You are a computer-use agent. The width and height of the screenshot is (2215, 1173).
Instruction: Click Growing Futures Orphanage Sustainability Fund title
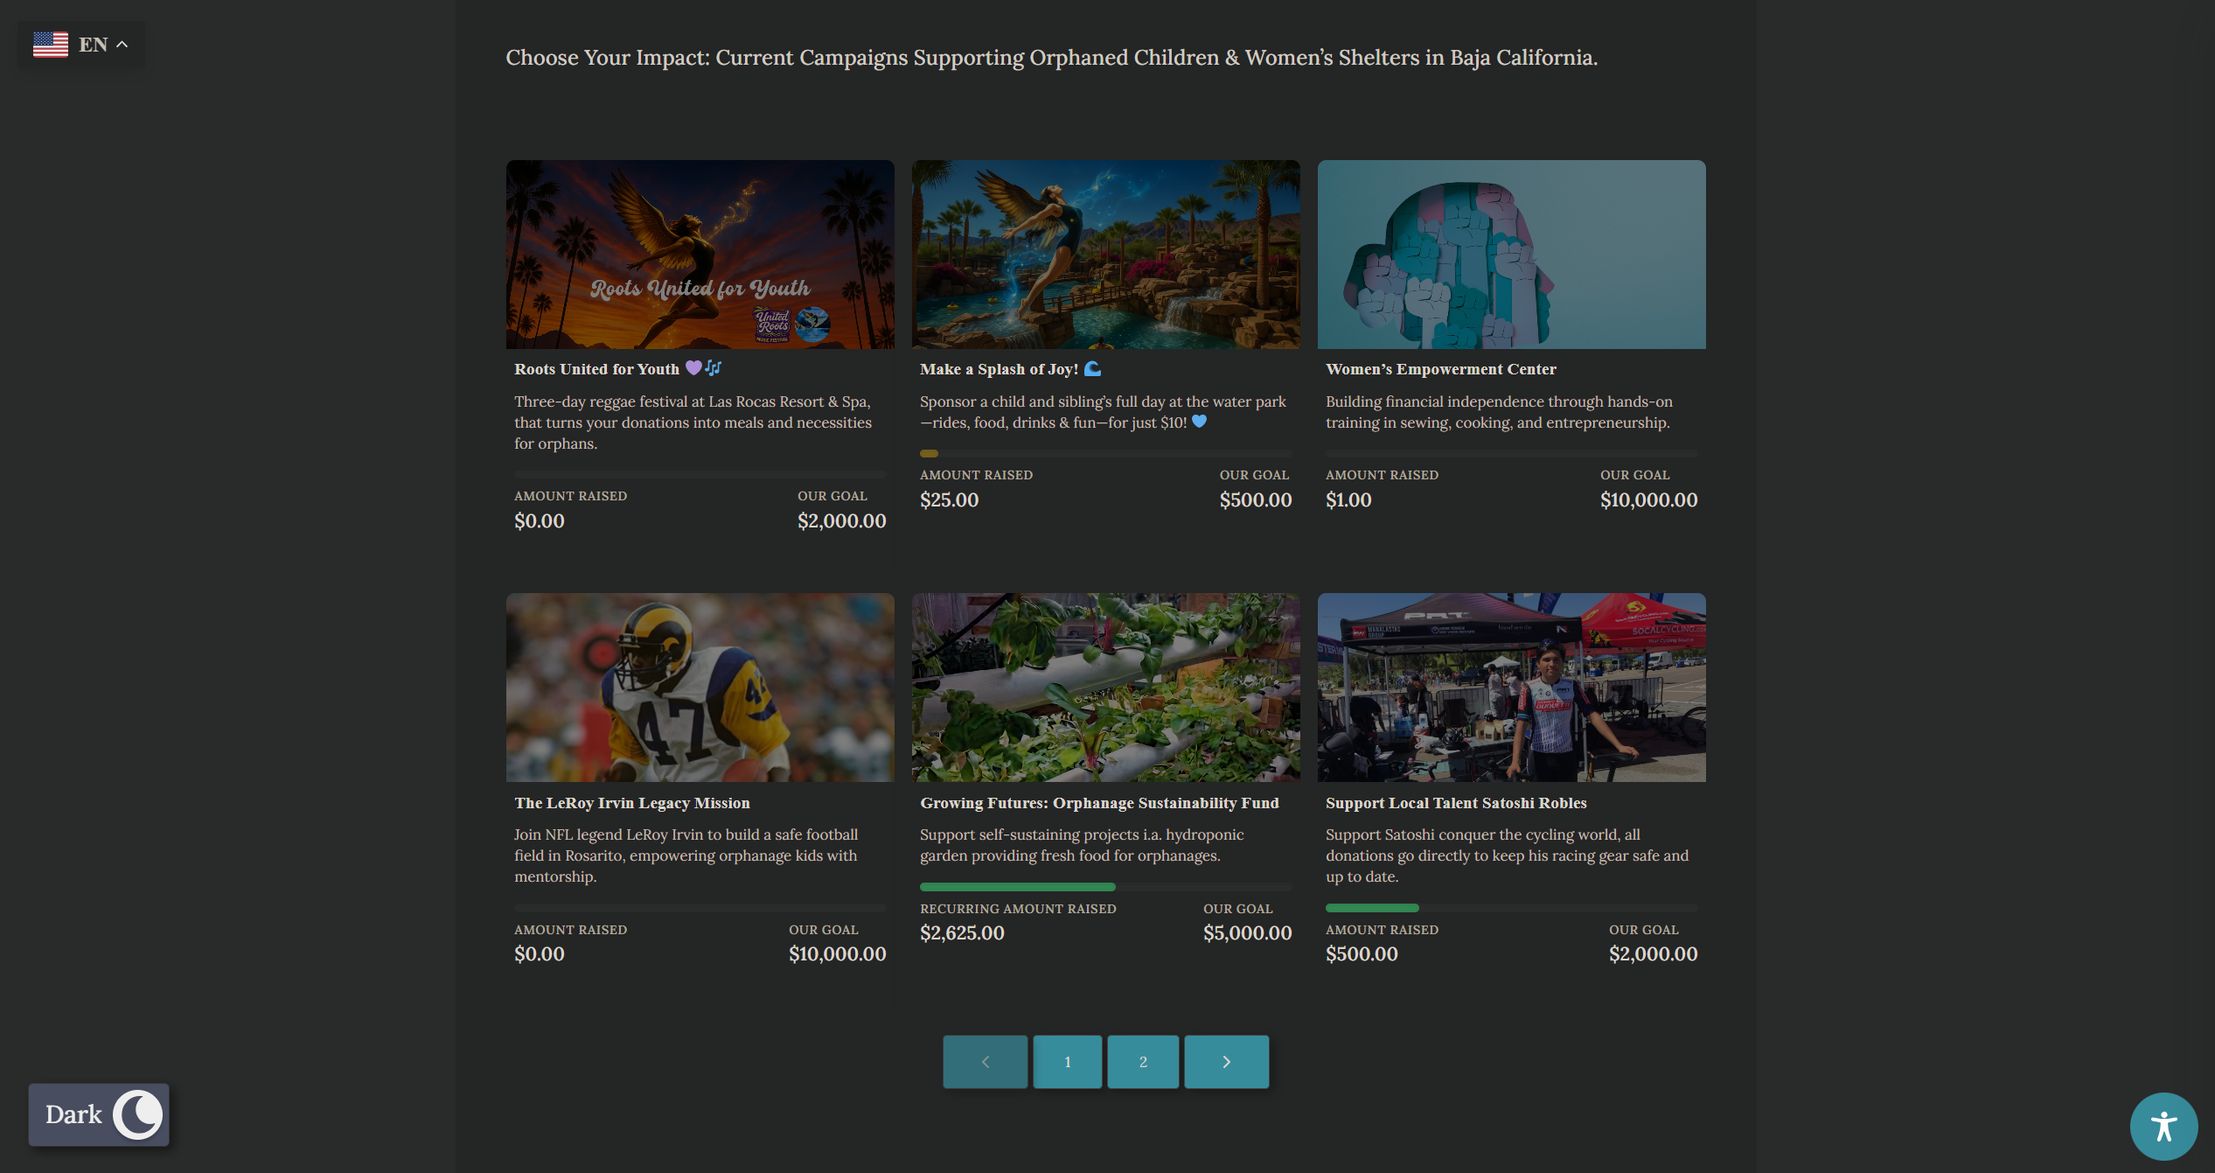click(1099, 803)
